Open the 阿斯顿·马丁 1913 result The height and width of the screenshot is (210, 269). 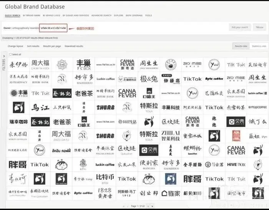pos(127,193)
